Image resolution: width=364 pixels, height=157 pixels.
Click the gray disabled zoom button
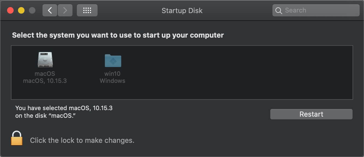[x=32, y=11]
